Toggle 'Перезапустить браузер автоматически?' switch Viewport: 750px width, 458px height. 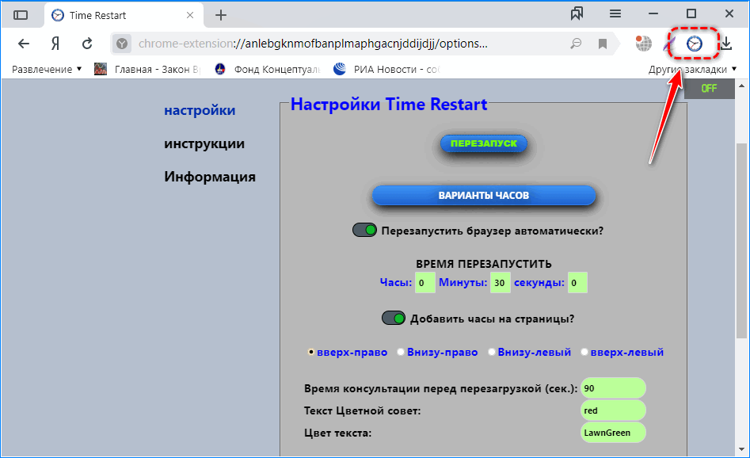point(364,229)
